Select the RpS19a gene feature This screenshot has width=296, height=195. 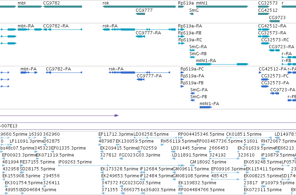181,7
